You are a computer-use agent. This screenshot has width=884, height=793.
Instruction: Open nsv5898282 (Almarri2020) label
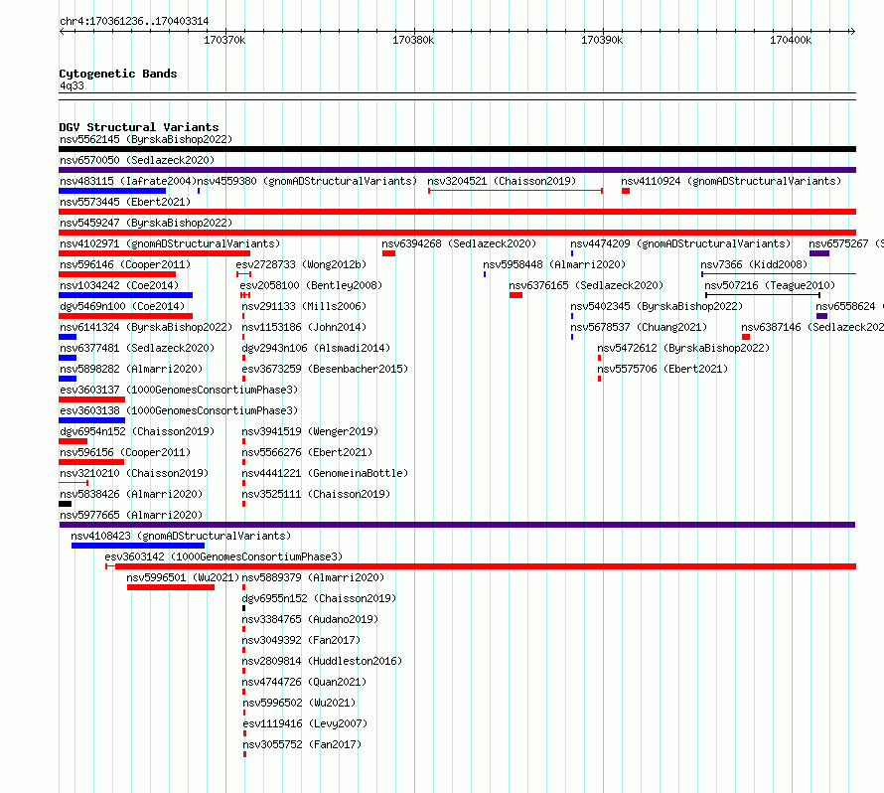point(131,369)
